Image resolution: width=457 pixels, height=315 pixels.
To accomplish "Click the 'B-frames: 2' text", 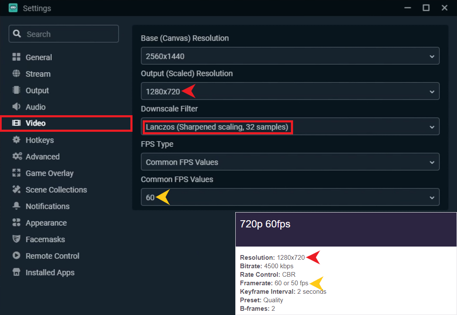I will click(x=257, y=308).
